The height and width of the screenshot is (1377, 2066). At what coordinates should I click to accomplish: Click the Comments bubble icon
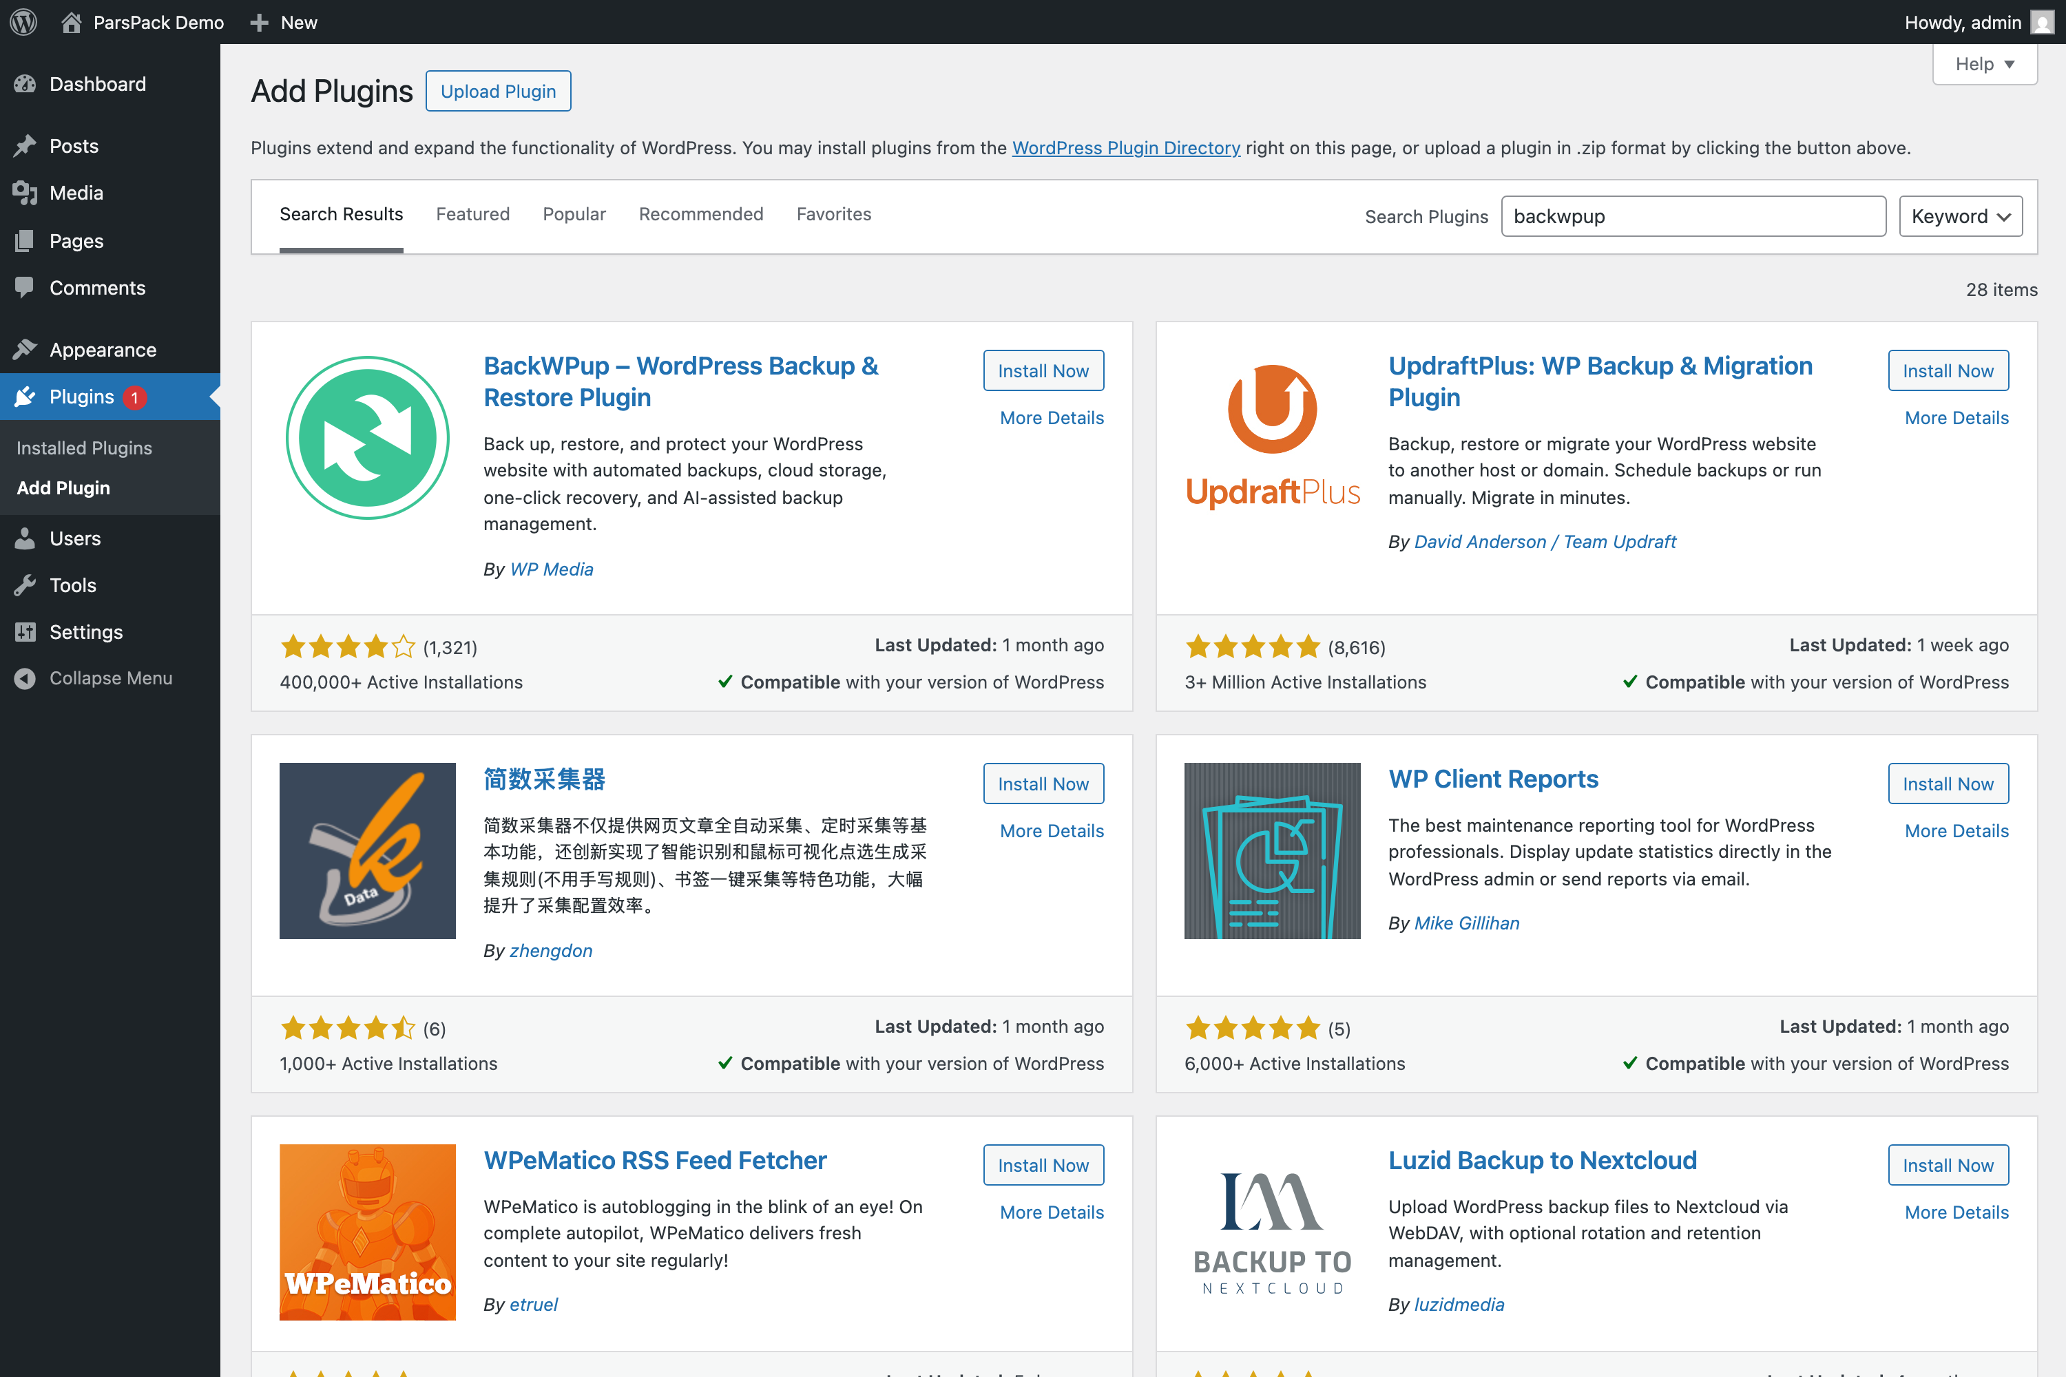[25, 287]
